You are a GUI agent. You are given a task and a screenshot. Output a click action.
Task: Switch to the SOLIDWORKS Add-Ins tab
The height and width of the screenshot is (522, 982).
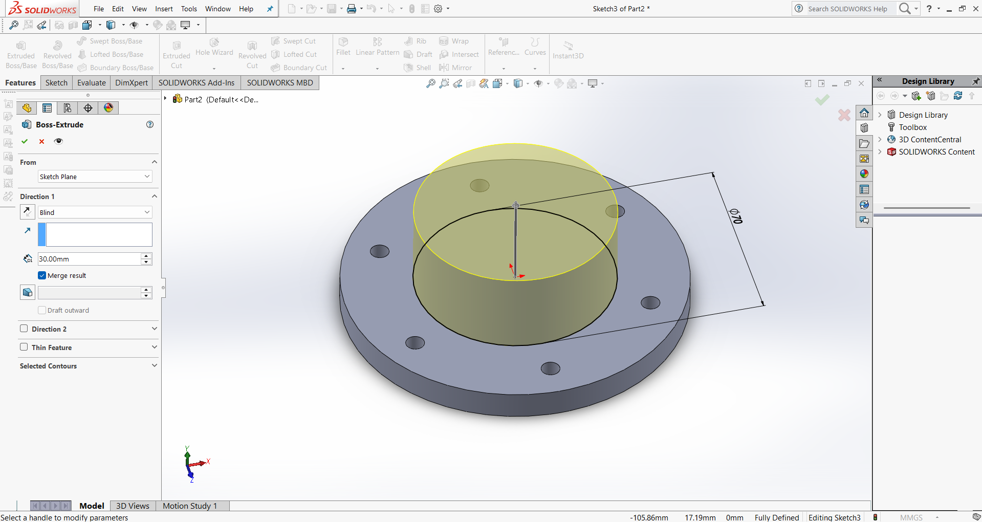197,82
